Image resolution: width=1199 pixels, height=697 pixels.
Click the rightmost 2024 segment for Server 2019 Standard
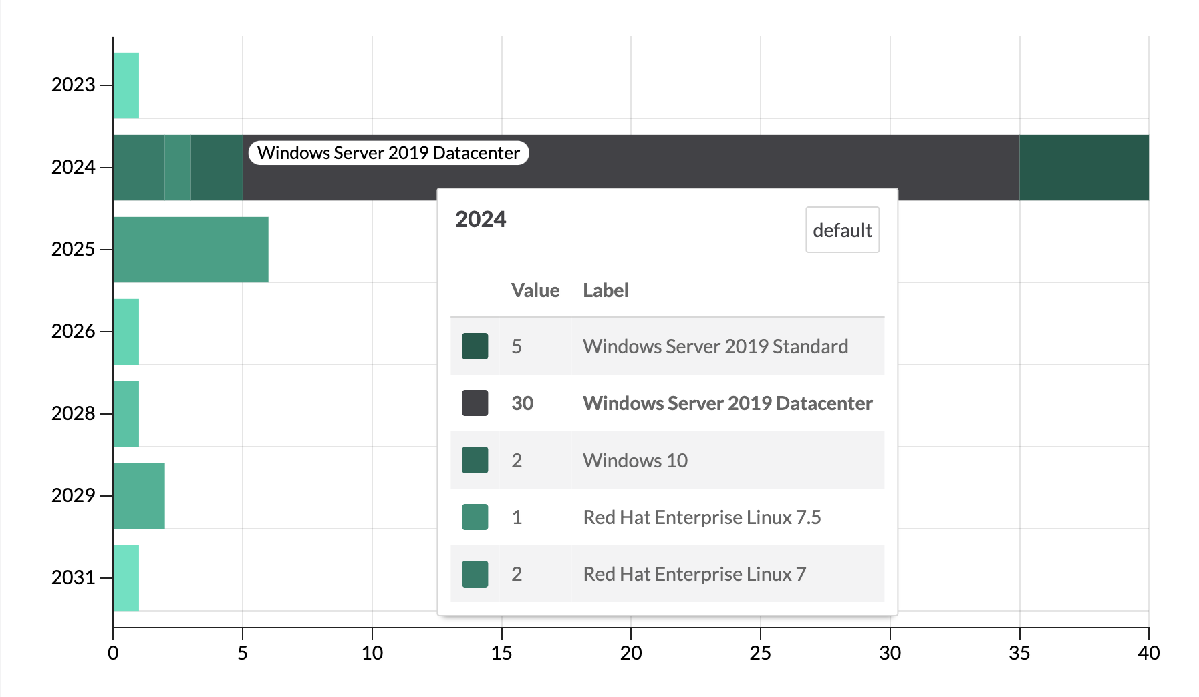[x=1084, y=168]
